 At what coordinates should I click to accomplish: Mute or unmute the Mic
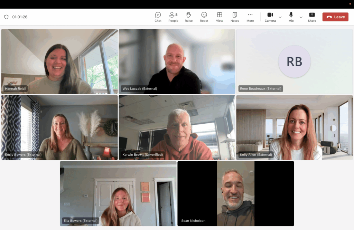[291, 17]
